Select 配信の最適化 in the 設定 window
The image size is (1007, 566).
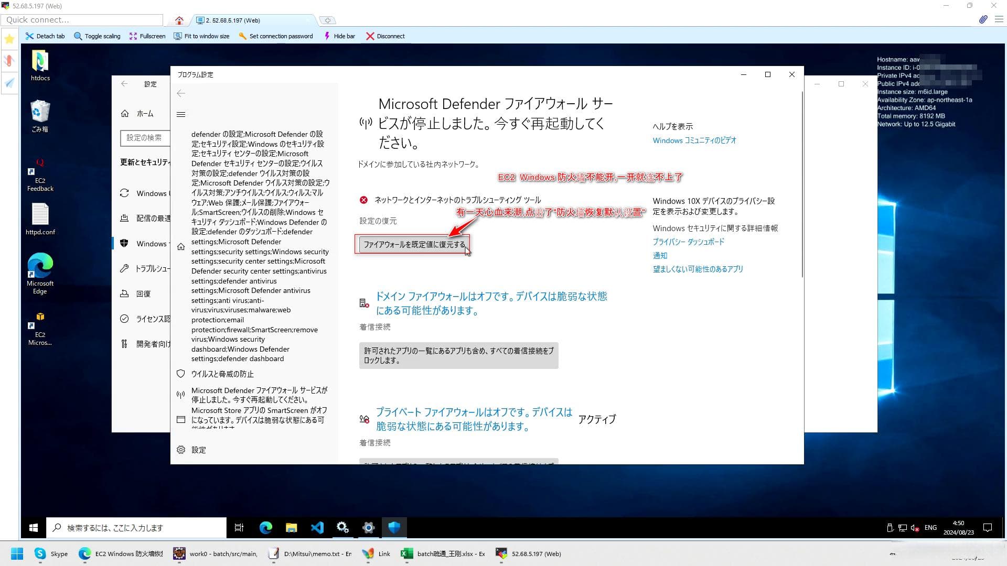[x=145, y=218]
